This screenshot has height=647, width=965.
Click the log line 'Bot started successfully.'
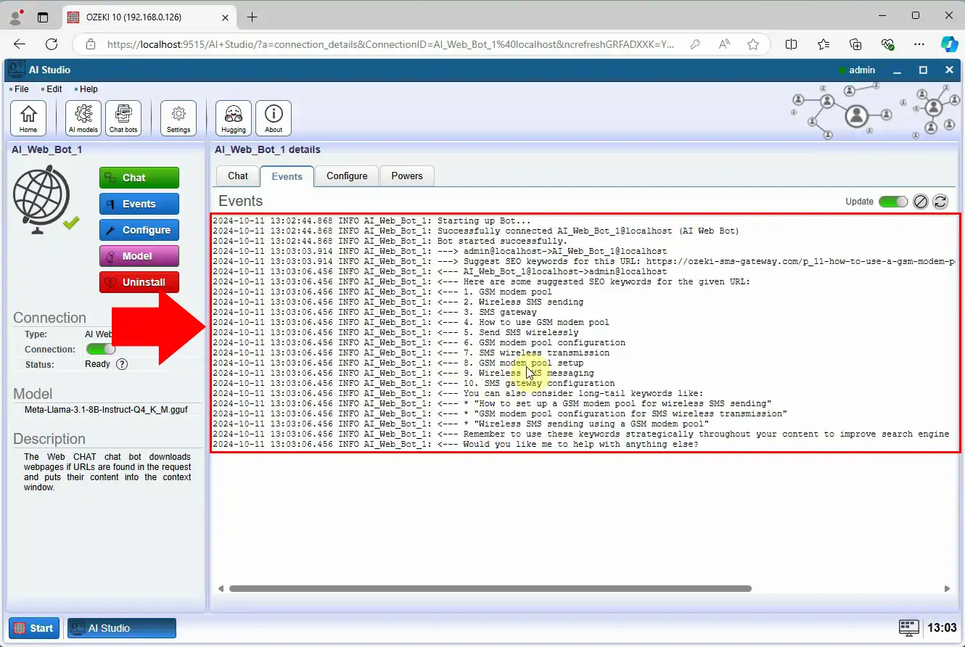click(390, 241)
